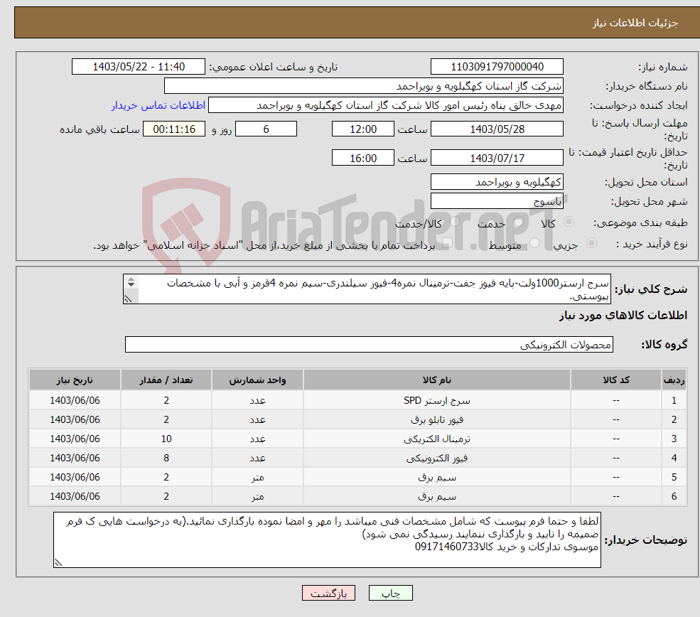The width and height of the screenshot is (700, 617).
Task: Click delivery province field کهگیلویه و بویراحمد
Action: pos(497,182)
